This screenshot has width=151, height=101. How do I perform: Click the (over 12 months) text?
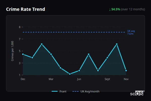[133, 9]
